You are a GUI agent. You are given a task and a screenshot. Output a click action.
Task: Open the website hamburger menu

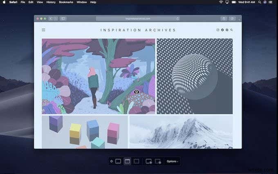(44, 30)
